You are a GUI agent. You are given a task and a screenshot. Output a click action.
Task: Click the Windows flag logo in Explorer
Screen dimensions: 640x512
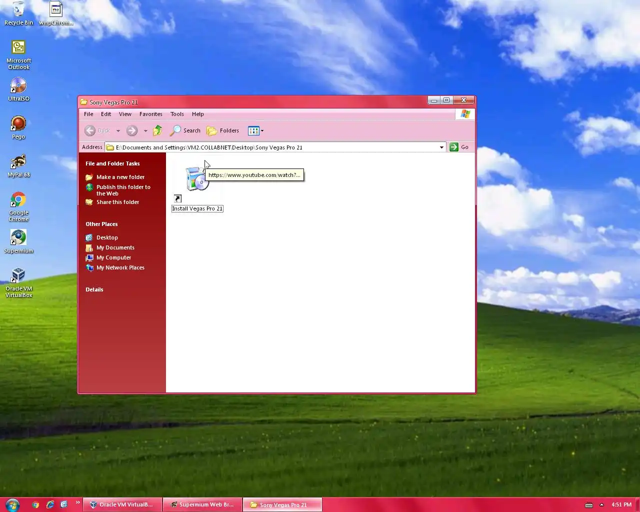pos(465,114)
